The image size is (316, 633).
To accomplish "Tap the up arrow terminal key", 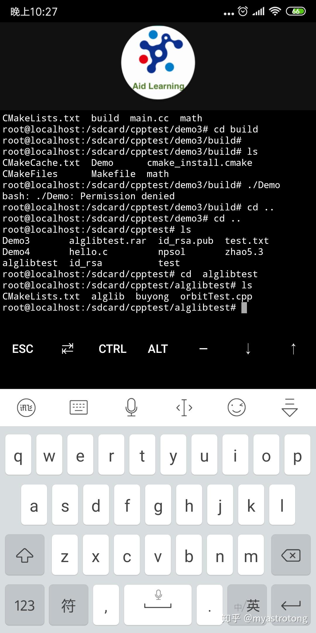I will tap(293, 349).
